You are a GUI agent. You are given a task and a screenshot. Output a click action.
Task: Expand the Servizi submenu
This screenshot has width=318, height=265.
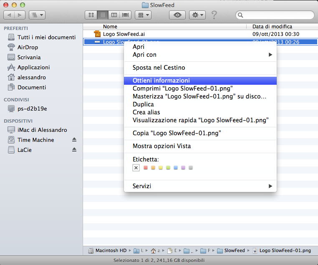click(200, 186)
